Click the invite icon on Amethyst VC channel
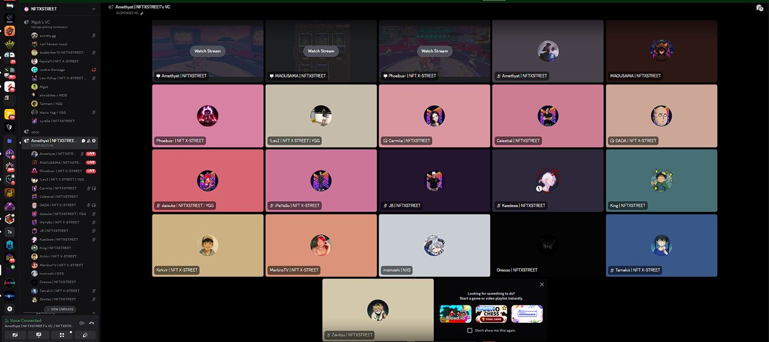The width and height of the screenshot is (769, 342). (x=89, y=140)
